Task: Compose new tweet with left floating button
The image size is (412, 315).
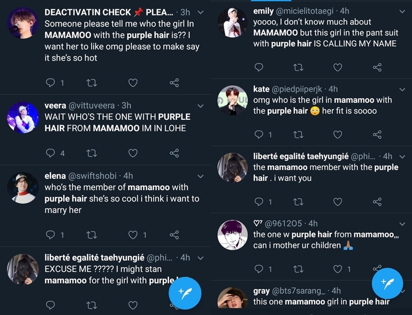Action: [184, 293]
